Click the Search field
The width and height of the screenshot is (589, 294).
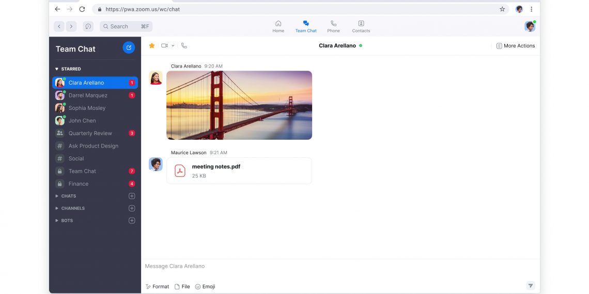pyautogui.click(x=126, y=26)
